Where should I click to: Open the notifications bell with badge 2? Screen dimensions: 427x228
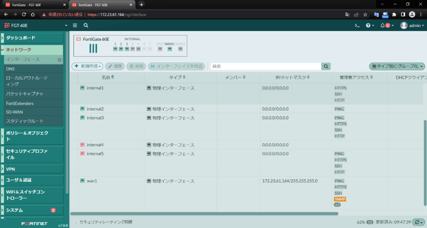(x=387, y=26)
